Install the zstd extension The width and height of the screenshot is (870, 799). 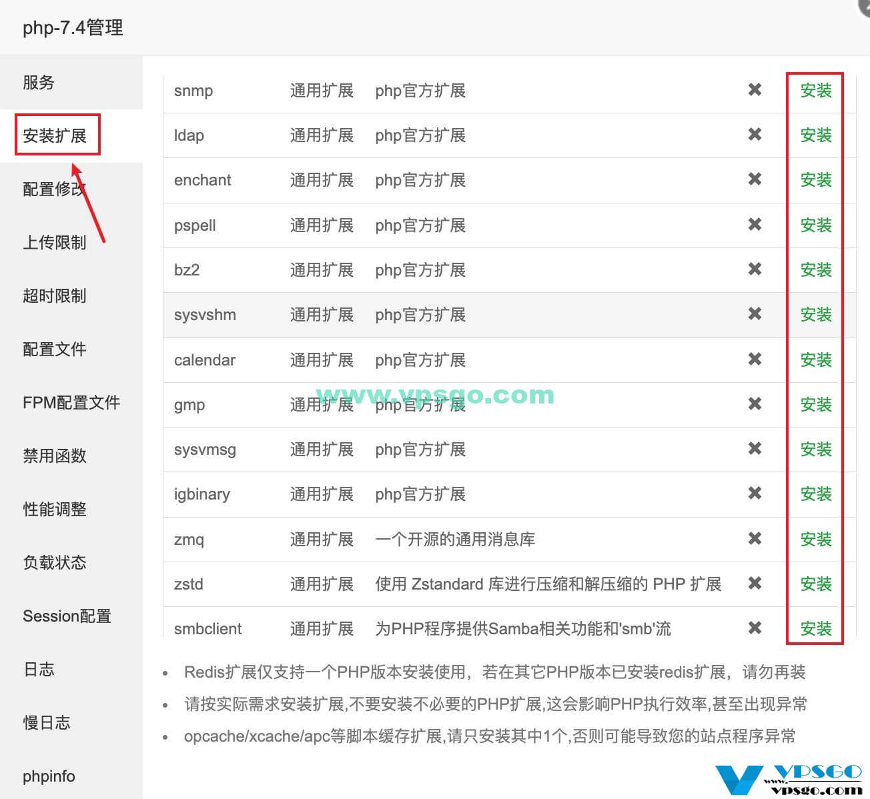(x=816, y=584)
